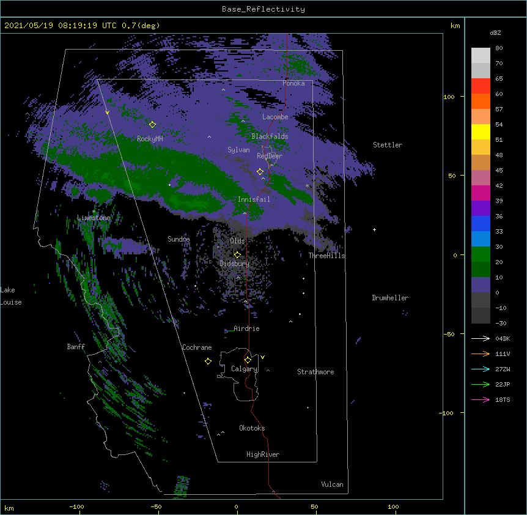Click the Ponoka city label
Screen dimensions: 527x515
coord(293,83)
